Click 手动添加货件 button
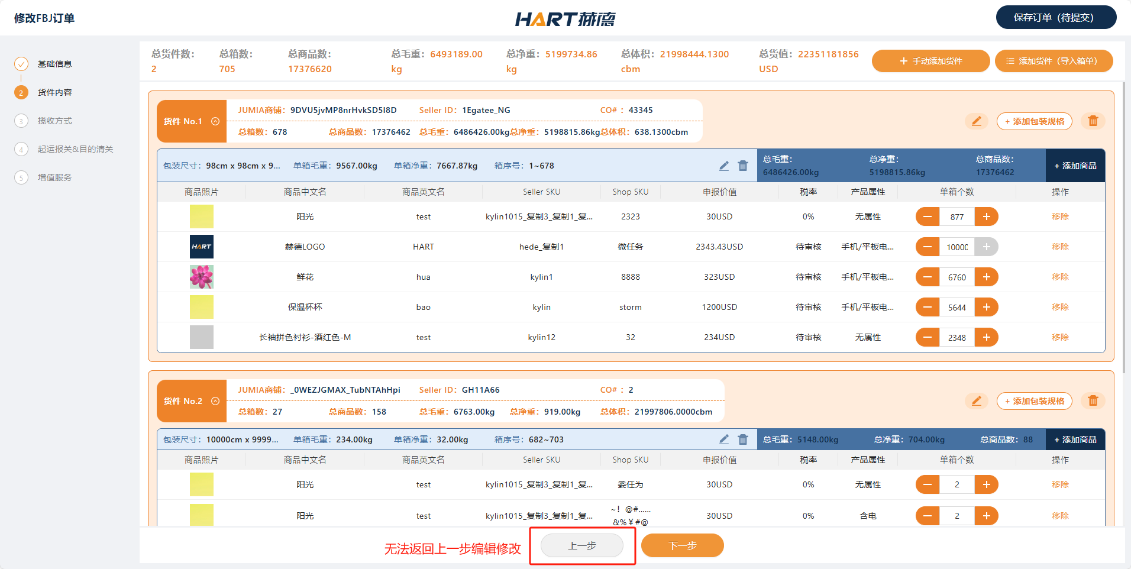This screenshot has width=1131, height=569. (x=930, y=61)
